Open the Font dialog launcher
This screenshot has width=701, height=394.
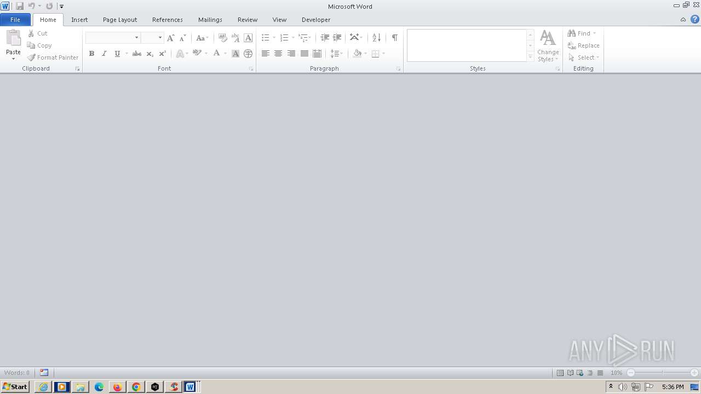coord(251,69)
